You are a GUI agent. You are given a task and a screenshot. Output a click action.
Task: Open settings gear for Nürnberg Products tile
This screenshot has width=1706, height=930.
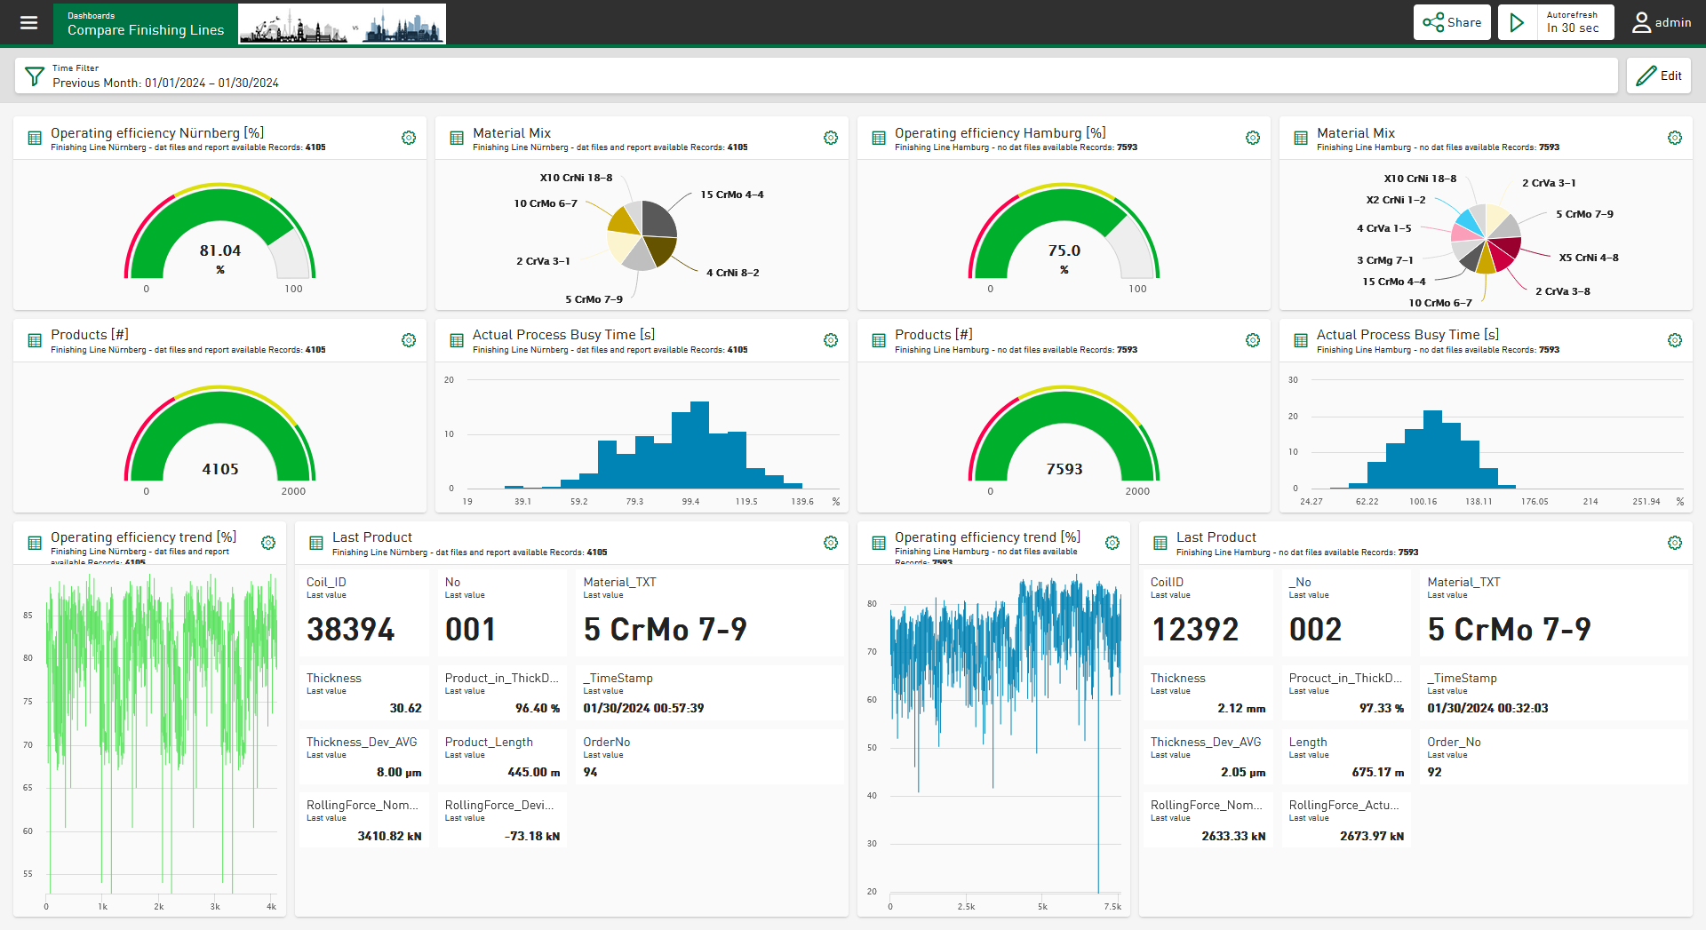(409, 340)
